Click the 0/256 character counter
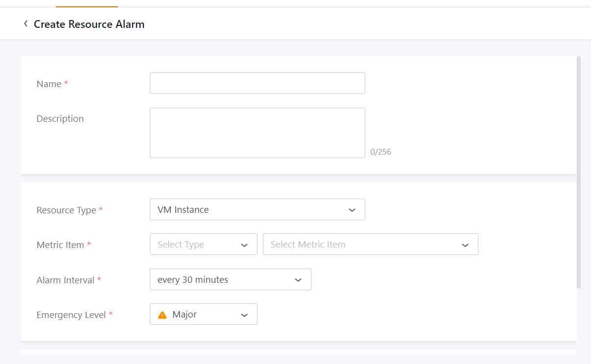This screenshot has height=364, width=591. (381, 152)
